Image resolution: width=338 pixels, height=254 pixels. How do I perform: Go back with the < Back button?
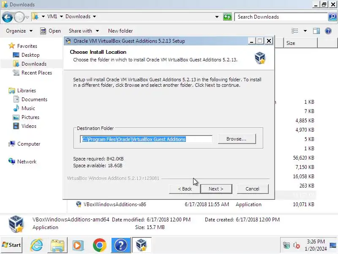(x=185, y=189)
